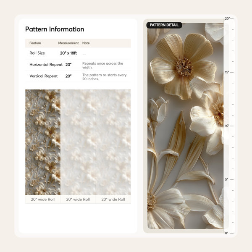Click the Note column header

coord(86,43)
